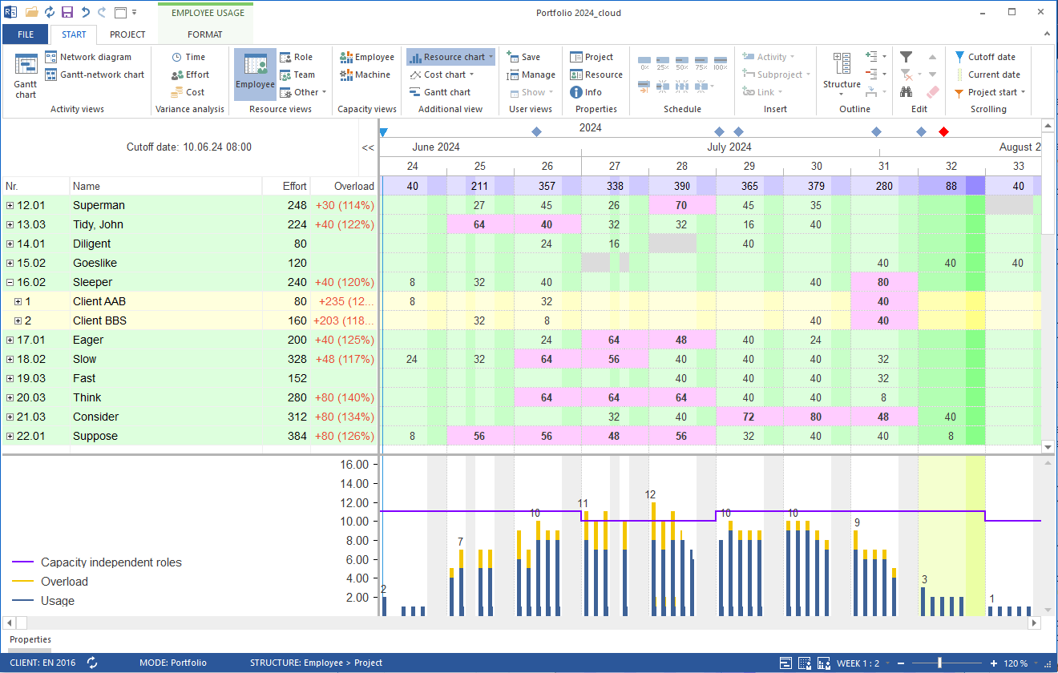The width and height of the screenshot is (1058, 673).
Task: Open the FILE tab
Action: tap(26, 34)
